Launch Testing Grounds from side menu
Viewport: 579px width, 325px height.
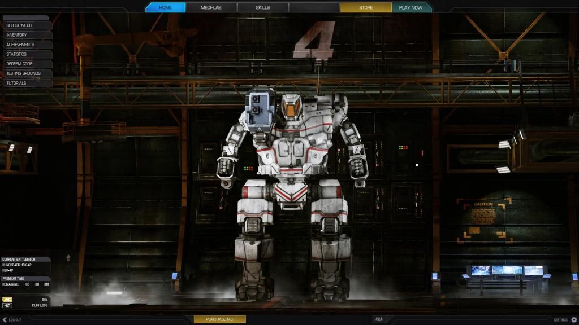pyautogui.click(x=26, y=73)
